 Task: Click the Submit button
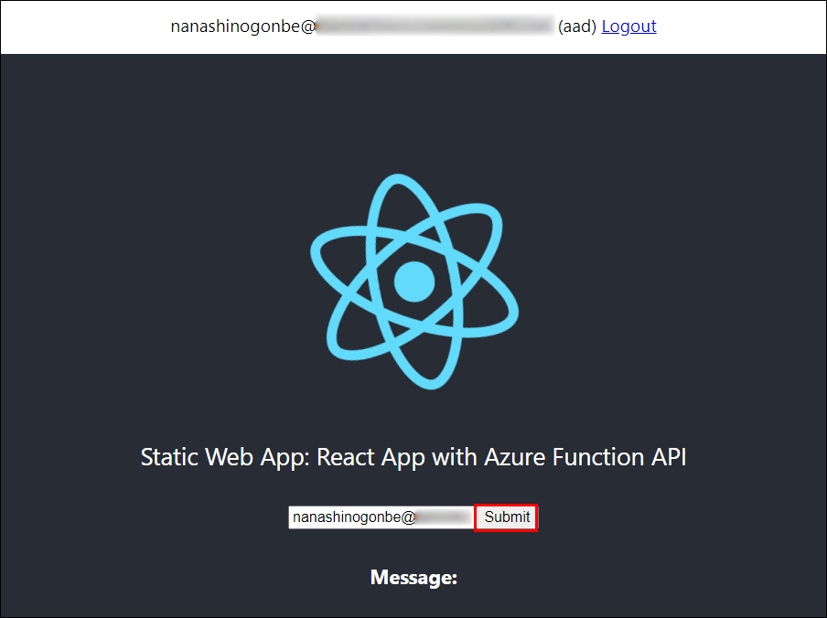click(506, 517)
